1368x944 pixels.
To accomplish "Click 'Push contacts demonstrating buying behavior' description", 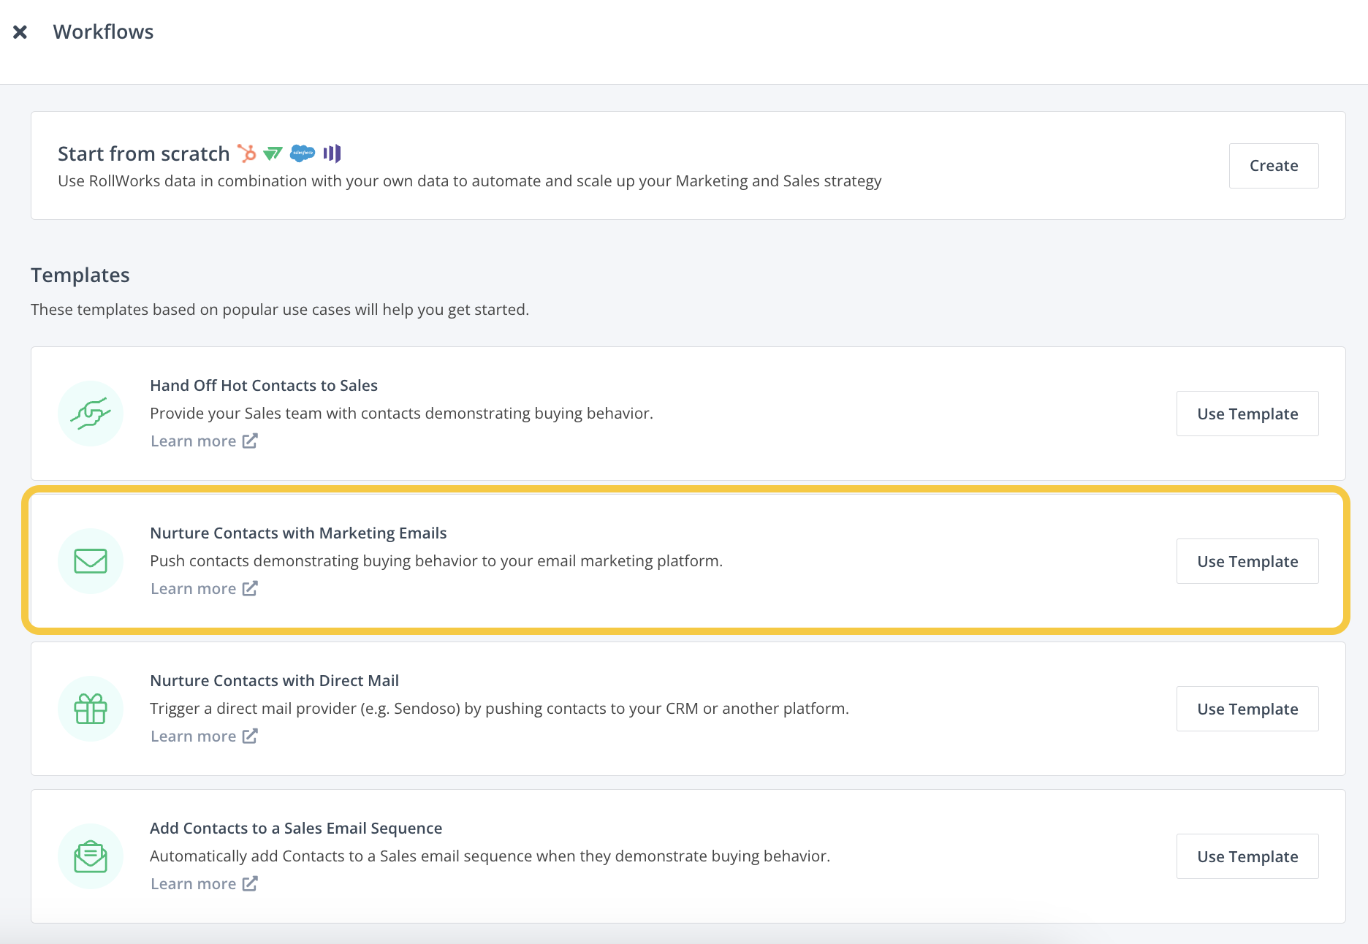I will (436, 561).
